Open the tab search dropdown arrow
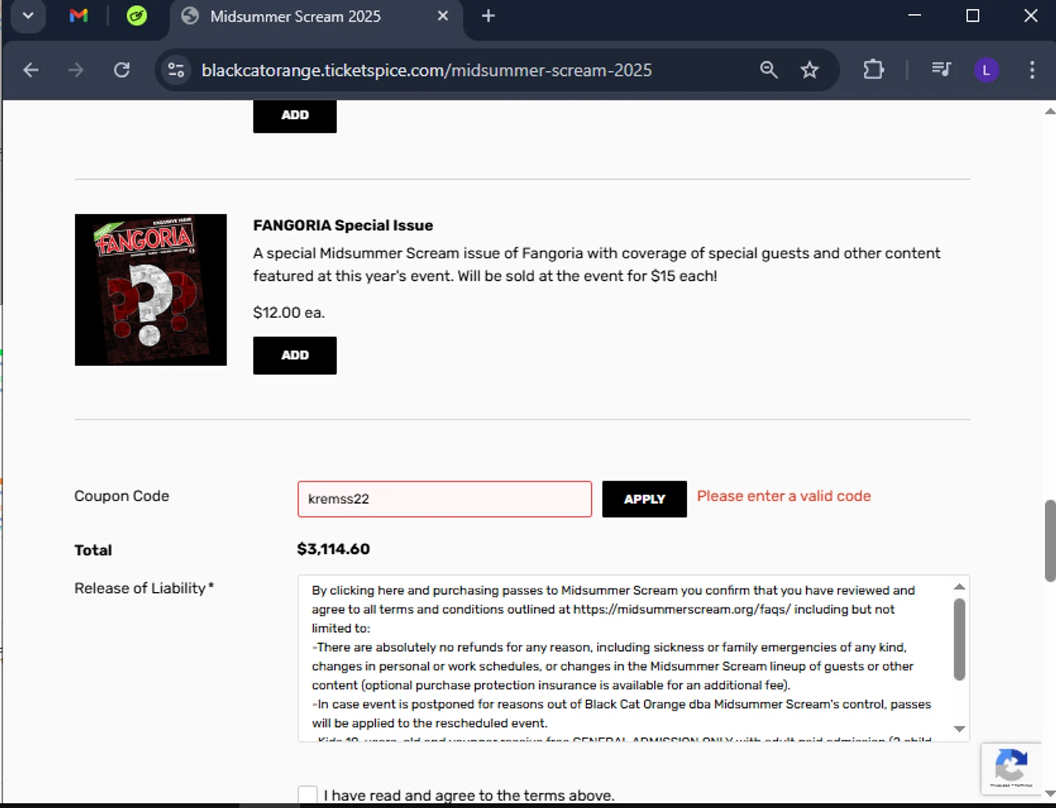 point(27,16)
